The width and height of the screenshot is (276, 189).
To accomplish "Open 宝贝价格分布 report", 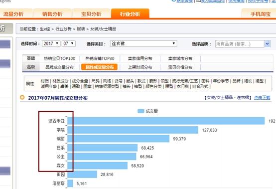I will pos(180,67).
